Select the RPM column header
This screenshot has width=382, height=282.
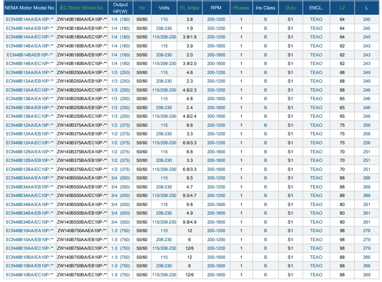point(216,8)
